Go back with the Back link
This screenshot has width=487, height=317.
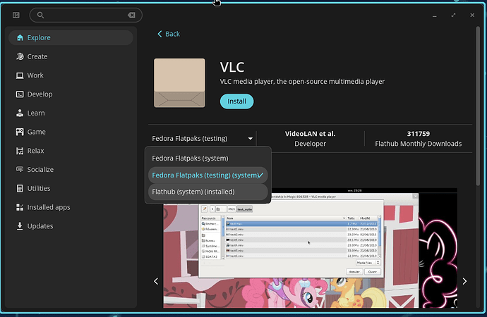(x=169, y=34)
